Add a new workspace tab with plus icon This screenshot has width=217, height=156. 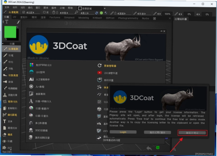click(154, 18)
